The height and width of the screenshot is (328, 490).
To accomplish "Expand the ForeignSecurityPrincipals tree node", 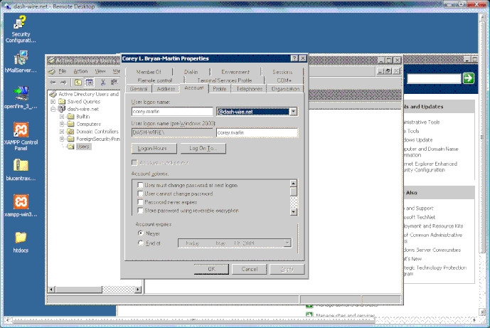I will [62, 139].
